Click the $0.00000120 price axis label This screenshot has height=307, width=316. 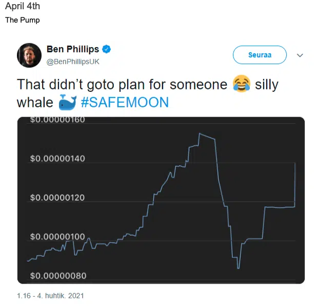coord(57,198)
